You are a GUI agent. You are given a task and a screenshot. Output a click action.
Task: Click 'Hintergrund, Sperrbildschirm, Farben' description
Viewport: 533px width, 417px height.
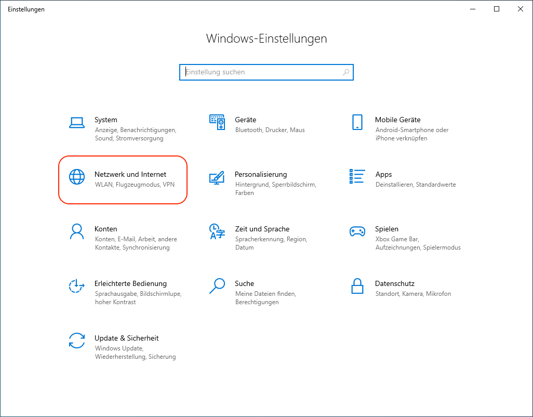click(276, 189)
